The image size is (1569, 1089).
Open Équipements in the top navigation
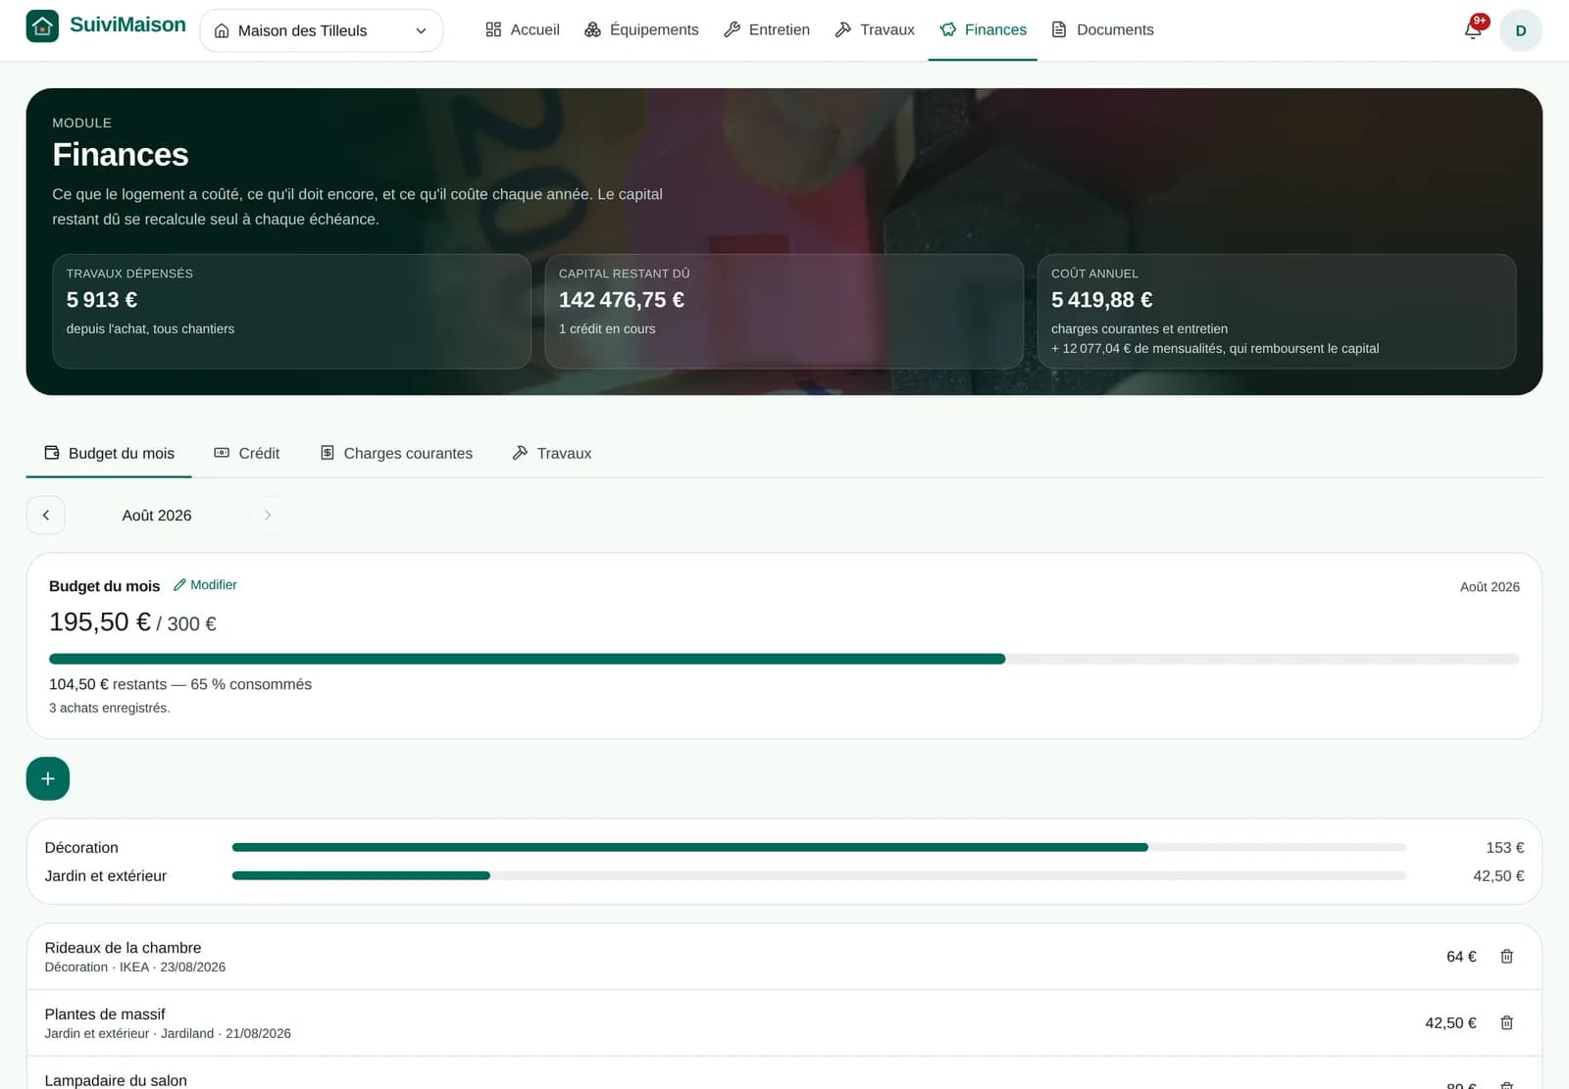pos(641,29)
